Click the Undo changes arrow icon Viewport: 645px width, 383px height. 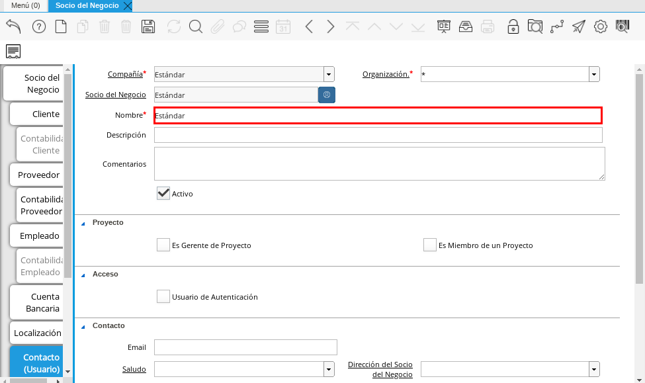pyautogui.click(x=13, y=26)
